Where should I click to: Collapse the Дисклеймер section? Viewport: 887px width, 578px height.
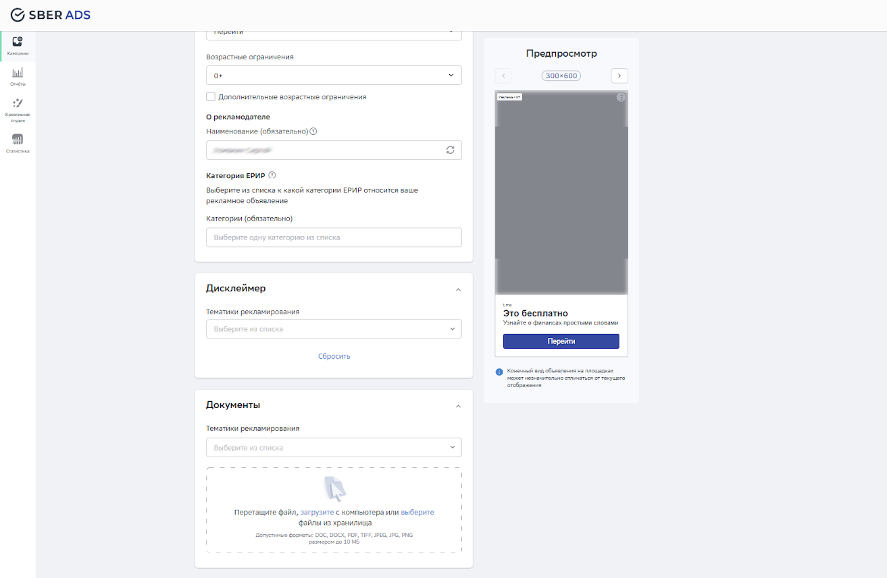458,289
